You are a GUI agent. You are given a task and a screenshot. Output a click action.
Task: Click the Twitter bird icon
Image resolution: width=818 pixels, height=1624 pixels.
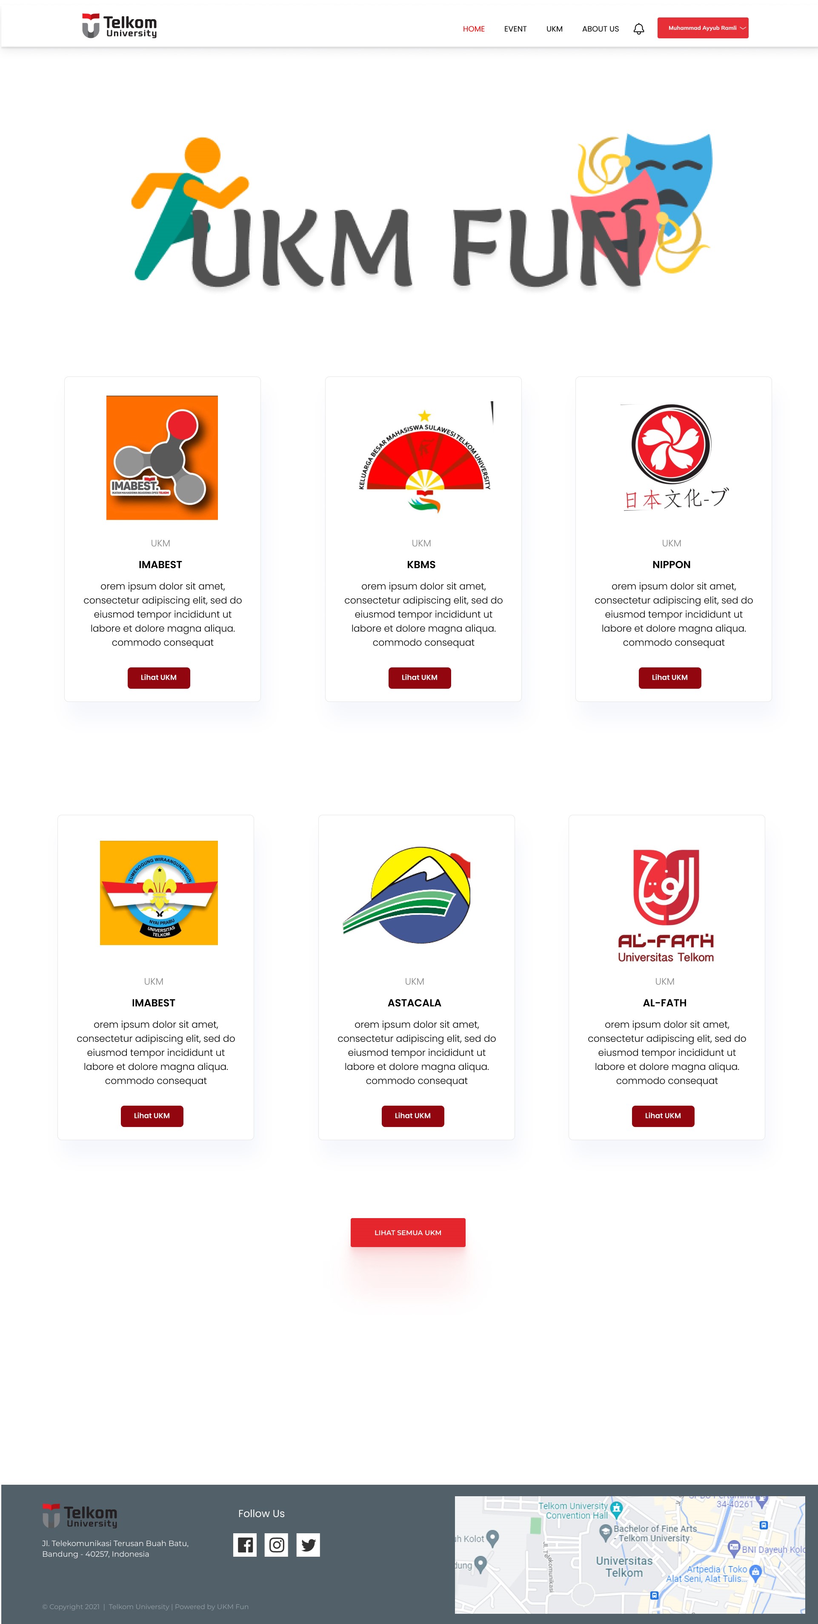coord(308,1544)
